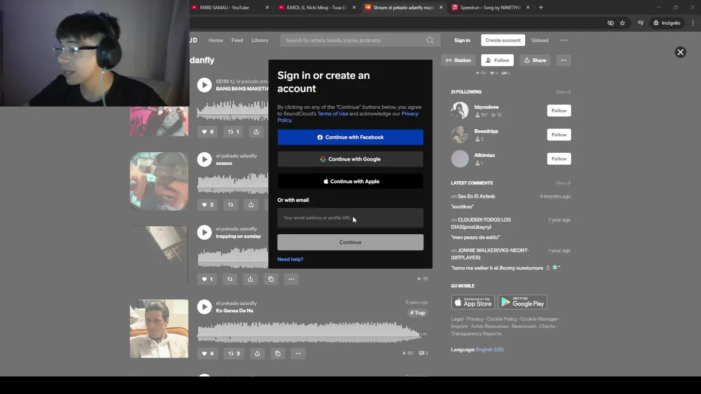Open the #Trap tag
The image size is (701, 394).
[418, 313]
